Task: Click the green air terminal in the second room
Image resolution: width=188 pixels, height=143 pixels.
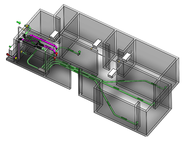Action: (x=79, y=52)
